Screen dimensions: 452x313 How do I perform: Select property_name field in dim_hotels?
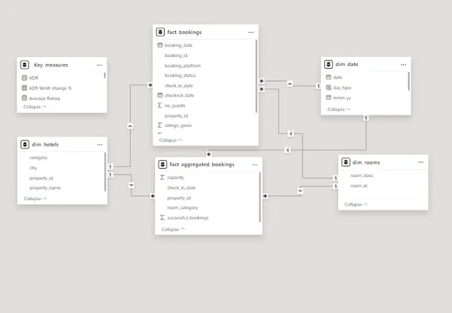click(x=45, y=187)
